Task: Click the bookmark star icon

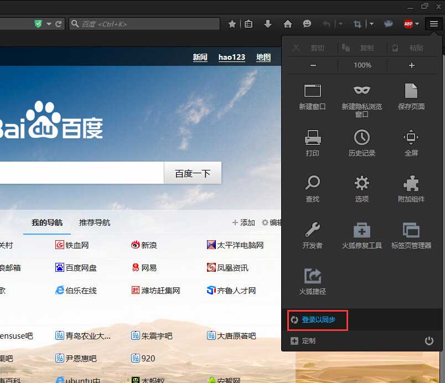Action: 232,24
